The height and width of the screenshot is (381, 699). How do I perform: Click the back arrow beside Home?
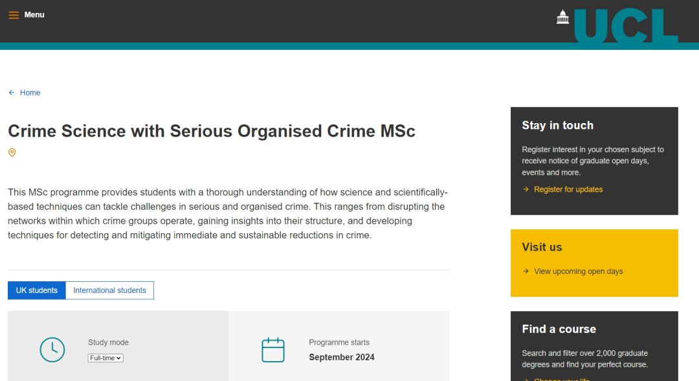pos(12,93)
